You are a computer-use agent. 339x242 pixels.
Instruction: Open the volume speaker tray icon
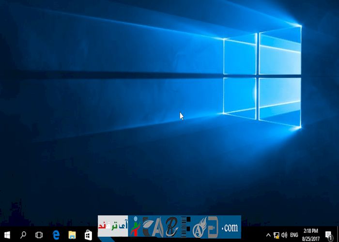point(284,235)
